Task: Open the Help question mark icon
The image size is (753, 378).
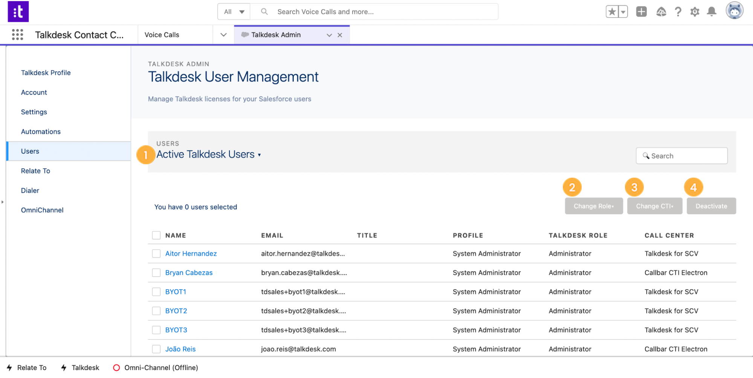Action: [678, 12]
